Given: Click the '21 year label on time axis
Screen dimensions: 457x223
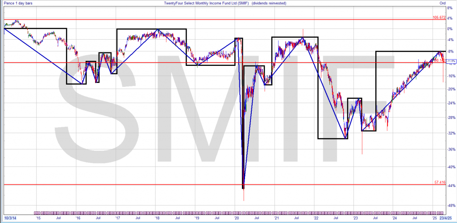Looking at the screenshot, I should pos(276,218).
